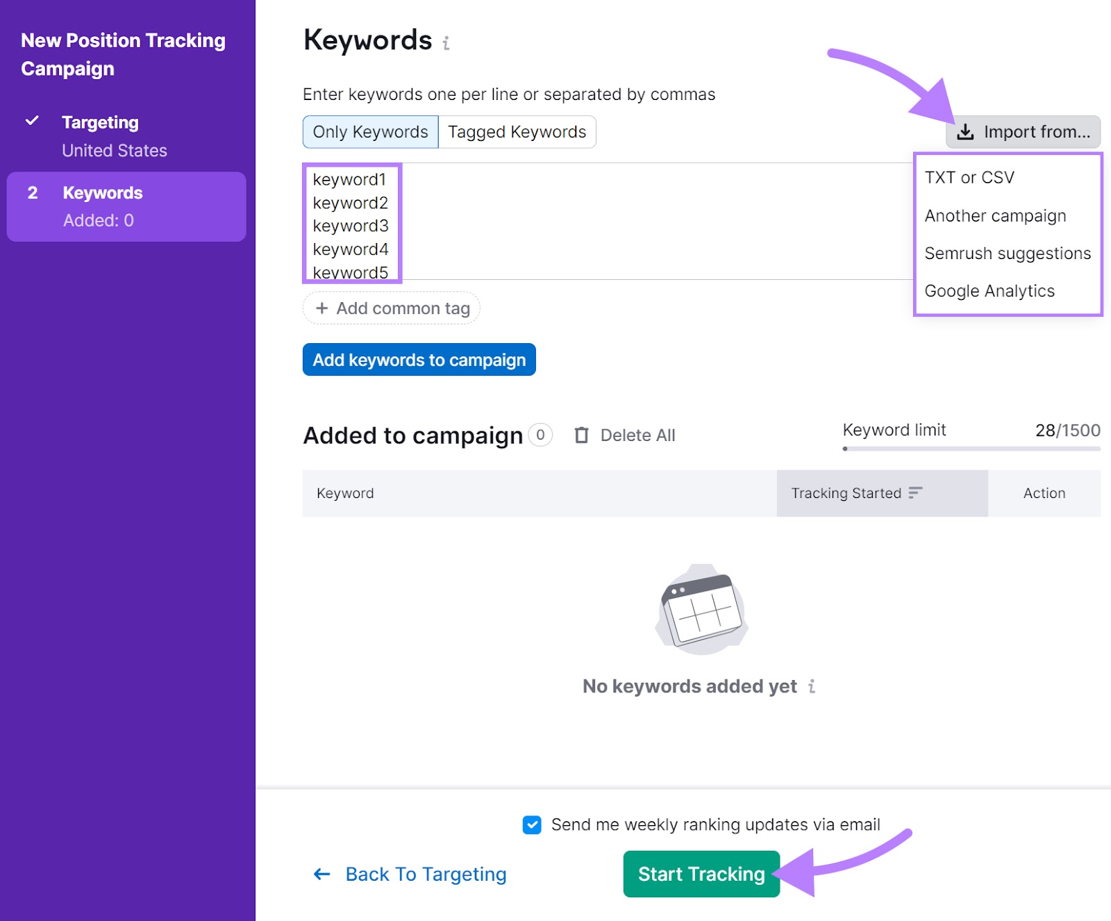Open the Import from dropdown
Image resolution: width=1111 pixels, height=921 pixels.
pyautogui.click(x=1024, y=132)
